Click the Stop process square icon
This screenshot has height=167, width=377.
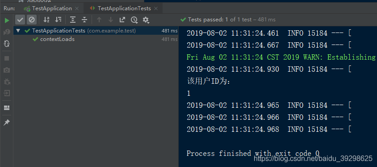coord(7,58)
